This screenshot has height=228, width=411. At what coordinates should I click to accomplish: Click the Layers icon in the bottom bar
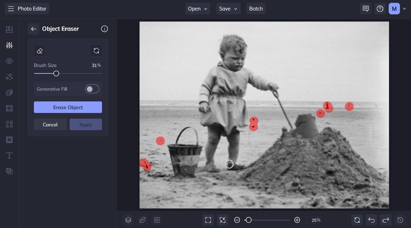pos(128,220)
